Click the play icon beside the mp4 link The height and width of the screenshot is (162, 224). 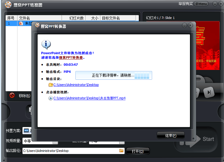[x=51, y=98]
